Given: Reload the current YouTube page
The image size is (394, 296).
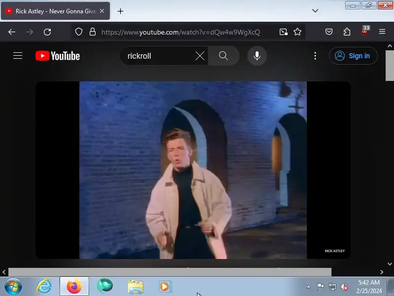Looking at the screenshot, I should (47, 32).
